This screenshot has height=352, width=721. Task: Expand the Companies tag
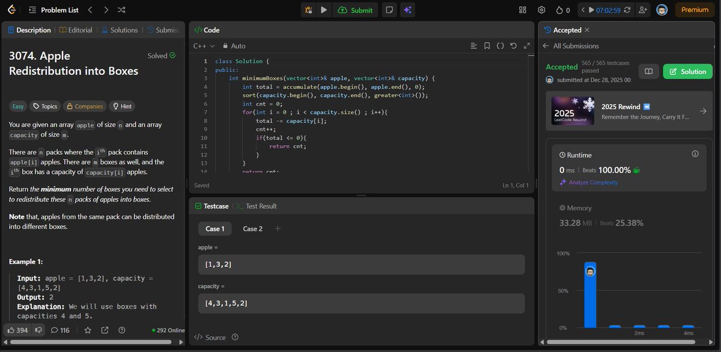pyautogui.click(x=85, y=106)
